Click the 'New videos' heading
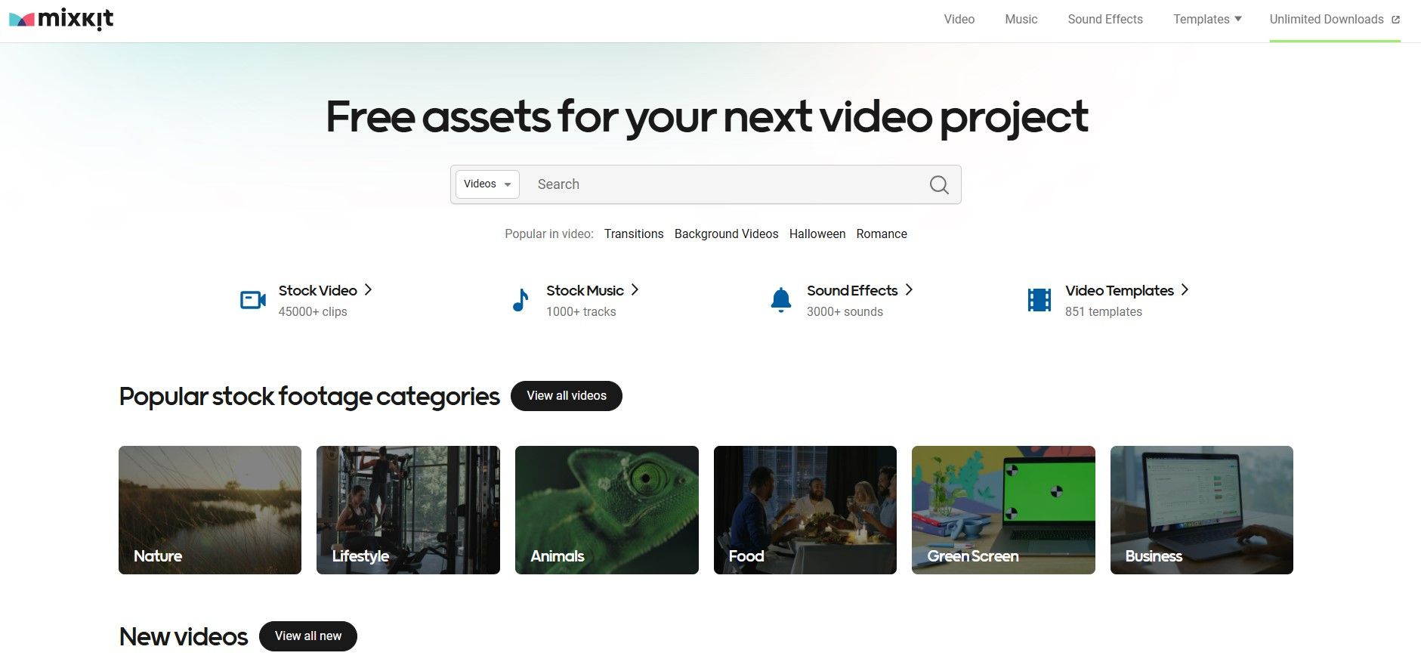This screenshot has width=1421, height=662. pyautogui.click(x=184, y=637)
